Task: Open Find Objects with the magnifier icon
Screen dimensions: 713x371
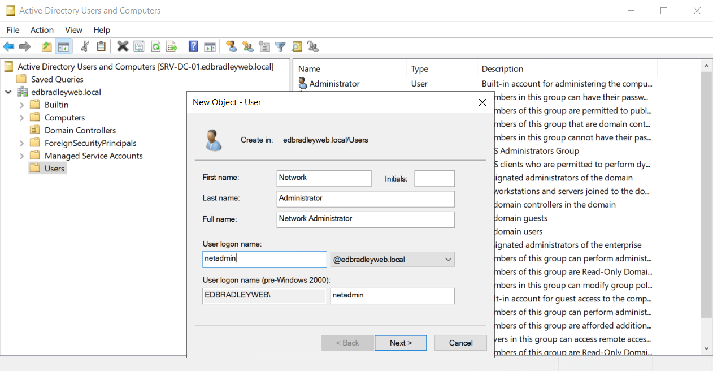Action: click(x=296, y=46)
